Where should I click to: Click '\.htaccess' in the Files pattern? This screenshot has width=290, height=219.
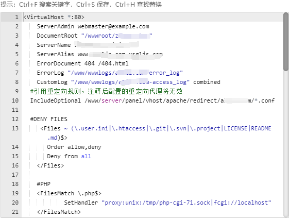coord(129,128)
